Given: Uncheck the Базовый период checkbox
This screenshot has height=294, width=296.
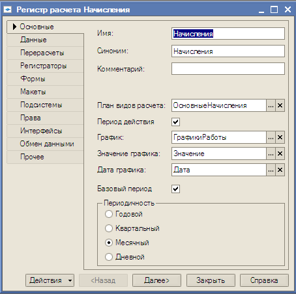Looking at the screenshot, I should [175, 189].
